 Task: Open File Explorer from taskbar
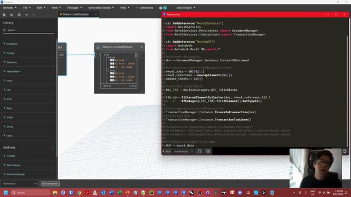[x=55, y=193]
